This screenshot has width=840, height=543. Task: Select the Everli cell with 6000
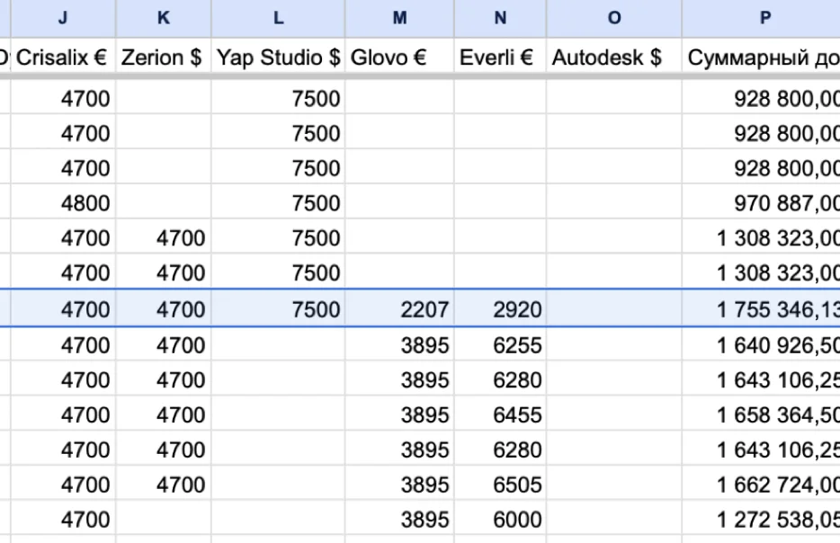[500, 519]
